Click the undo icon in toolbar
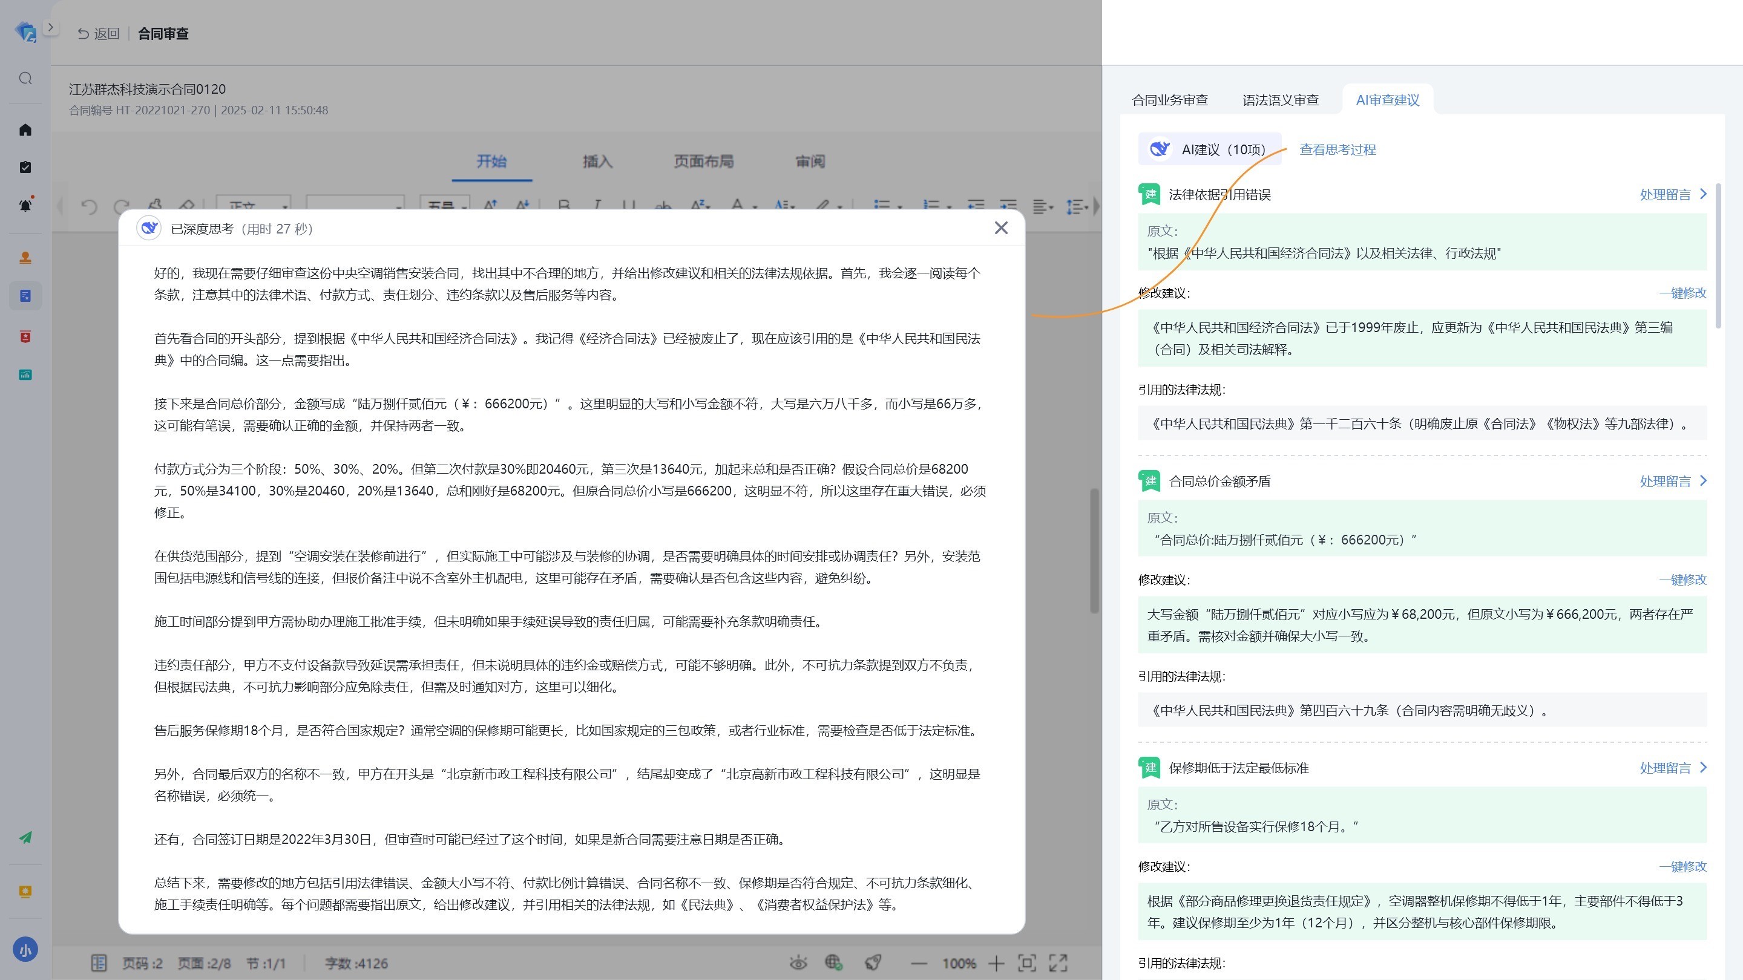The width and height of the screenshot is (1743, 980). (88, 206)
